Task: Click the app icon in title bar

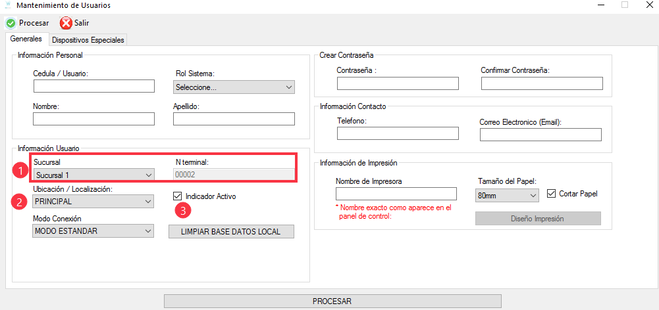Action: click(7, 5)
